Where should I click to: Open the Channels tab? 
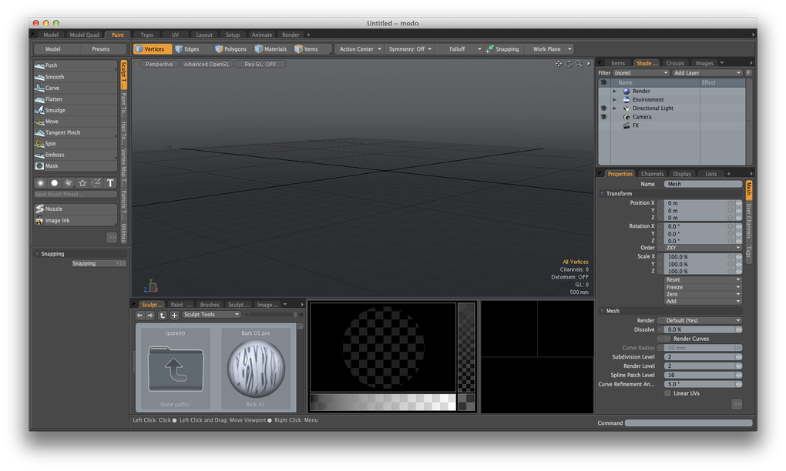[x=652, y=174]
